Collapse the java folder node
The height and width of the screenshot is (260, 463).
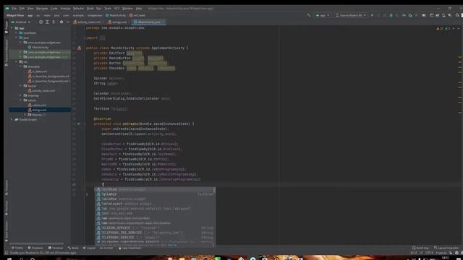click(x=16, y=38)
